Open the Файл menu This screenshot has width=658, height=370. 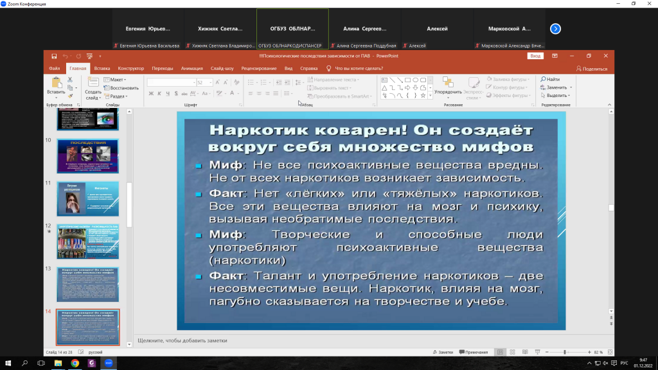[54, 68]
